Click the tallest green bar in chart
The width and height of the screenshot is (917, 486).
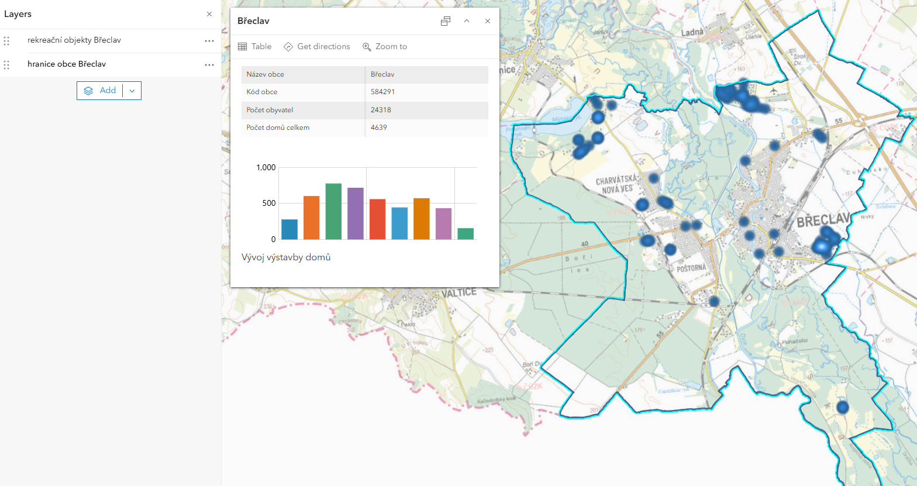(x=333, y=212)
